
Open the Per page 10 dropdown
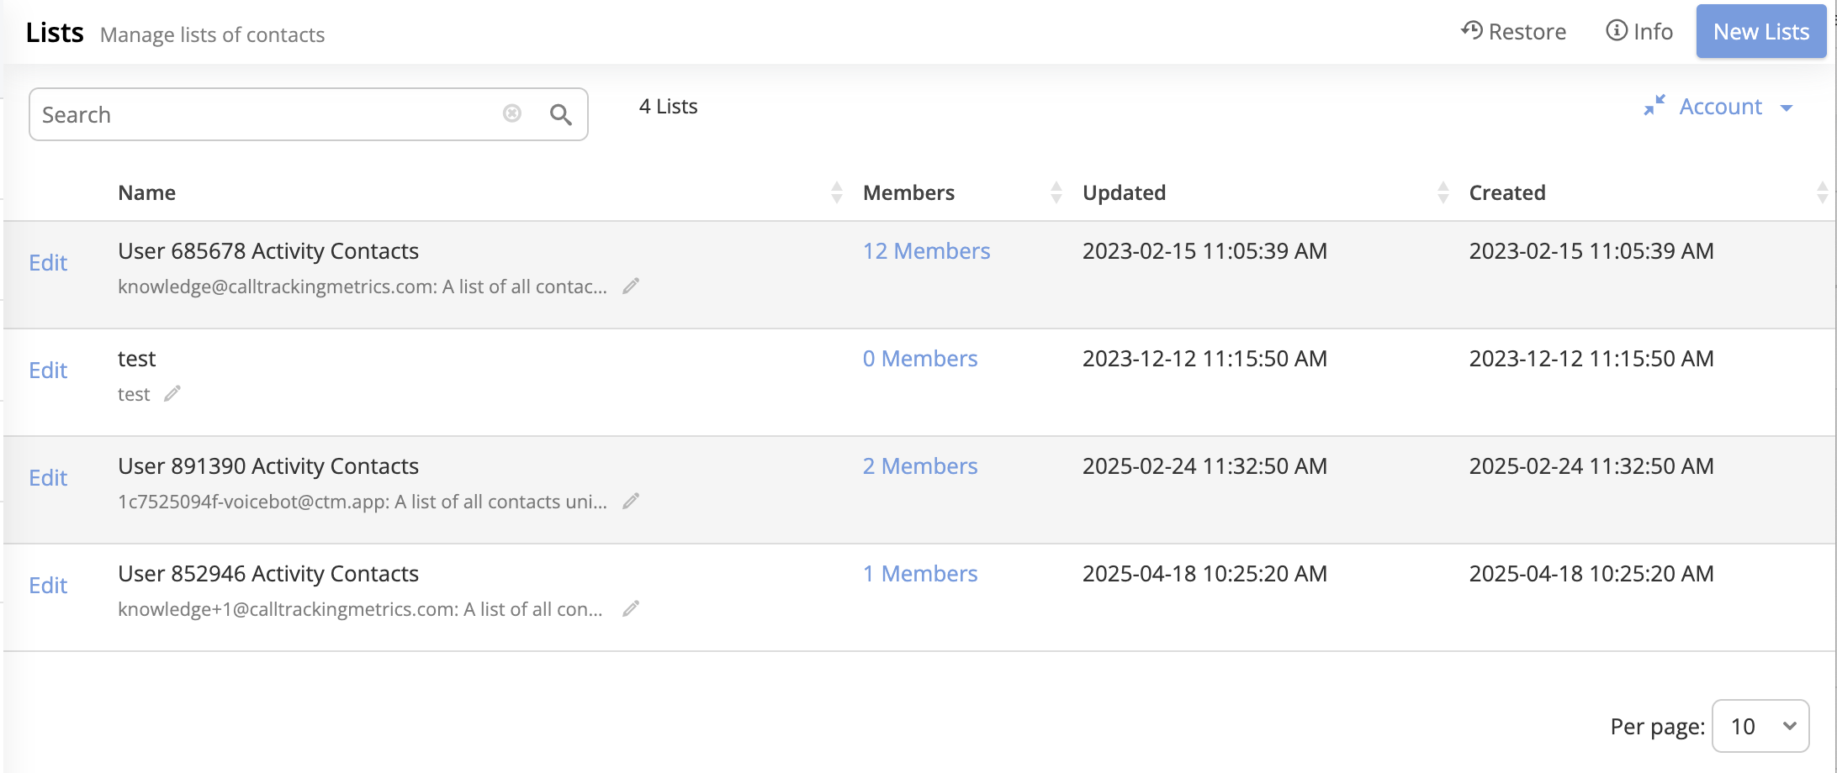[x=1760, y=726]
